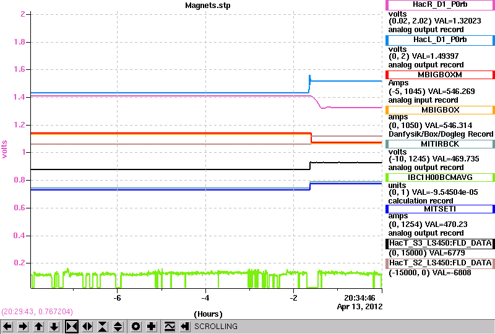Click the y-axis tick label 1.8
495x334 pixels.
pos(20,42)
